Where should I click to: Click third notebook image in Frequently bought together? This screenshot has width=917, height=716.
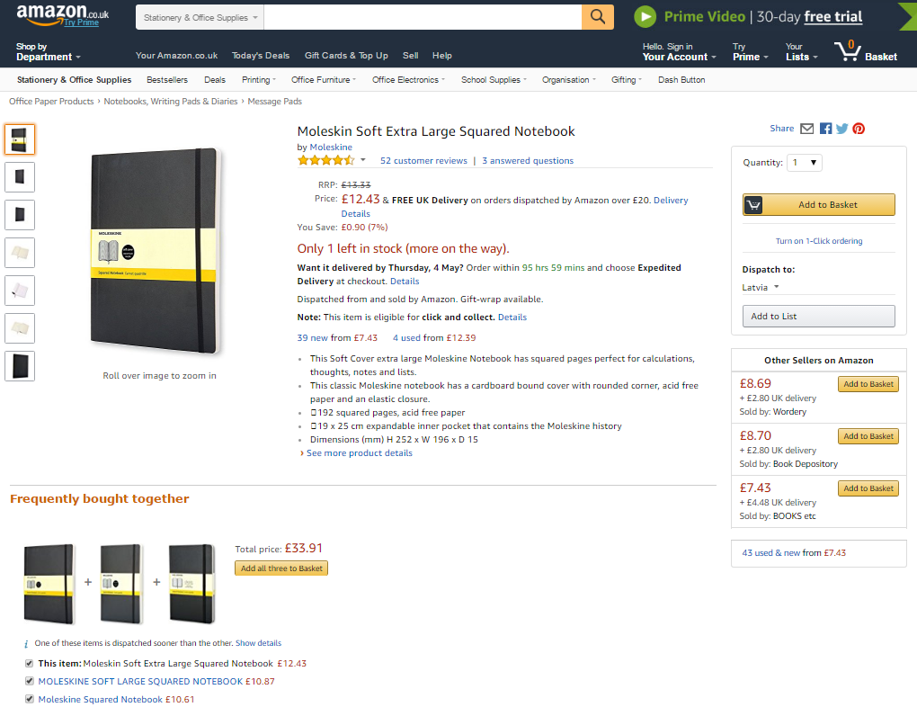coord(192,584)
